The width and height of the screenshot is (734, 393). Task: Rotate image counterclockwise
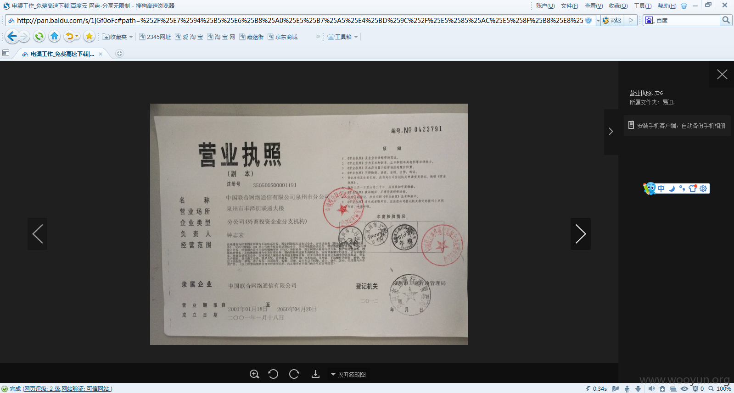[x=273, y=374]
